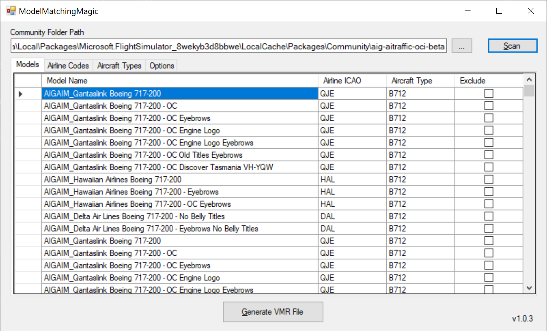The image size is (547, 331).
Task: Open the Aircraft Types tab
Action: pyautogui.click(x=119, y=66)
